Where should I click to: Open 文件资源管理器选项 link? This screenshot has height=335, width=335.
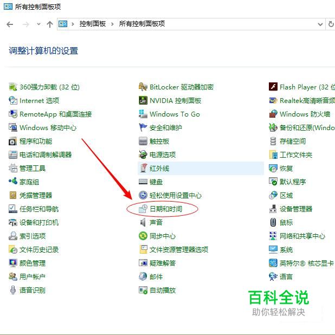[179, 249]
